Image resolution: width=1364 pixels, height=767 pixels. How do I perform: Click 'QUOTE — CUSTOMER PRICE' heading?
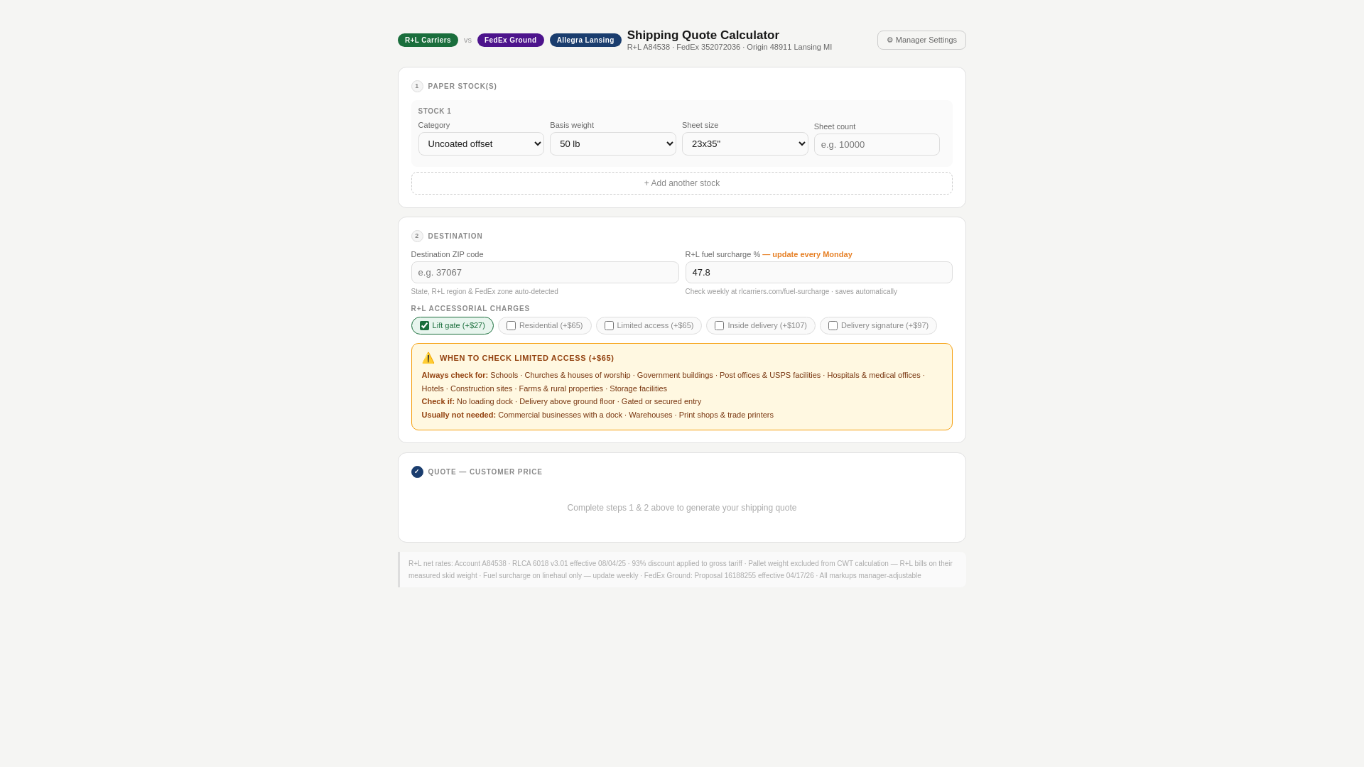click(485, 472)
